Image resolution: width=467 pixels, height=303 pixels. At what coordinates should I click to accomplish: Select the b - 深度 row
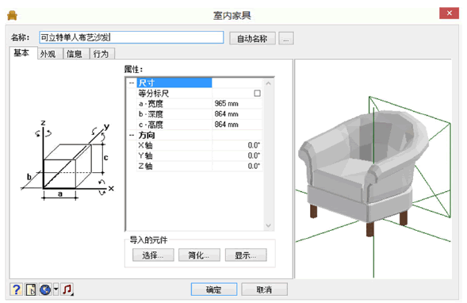pyautogui.click(x=200, y=114)
